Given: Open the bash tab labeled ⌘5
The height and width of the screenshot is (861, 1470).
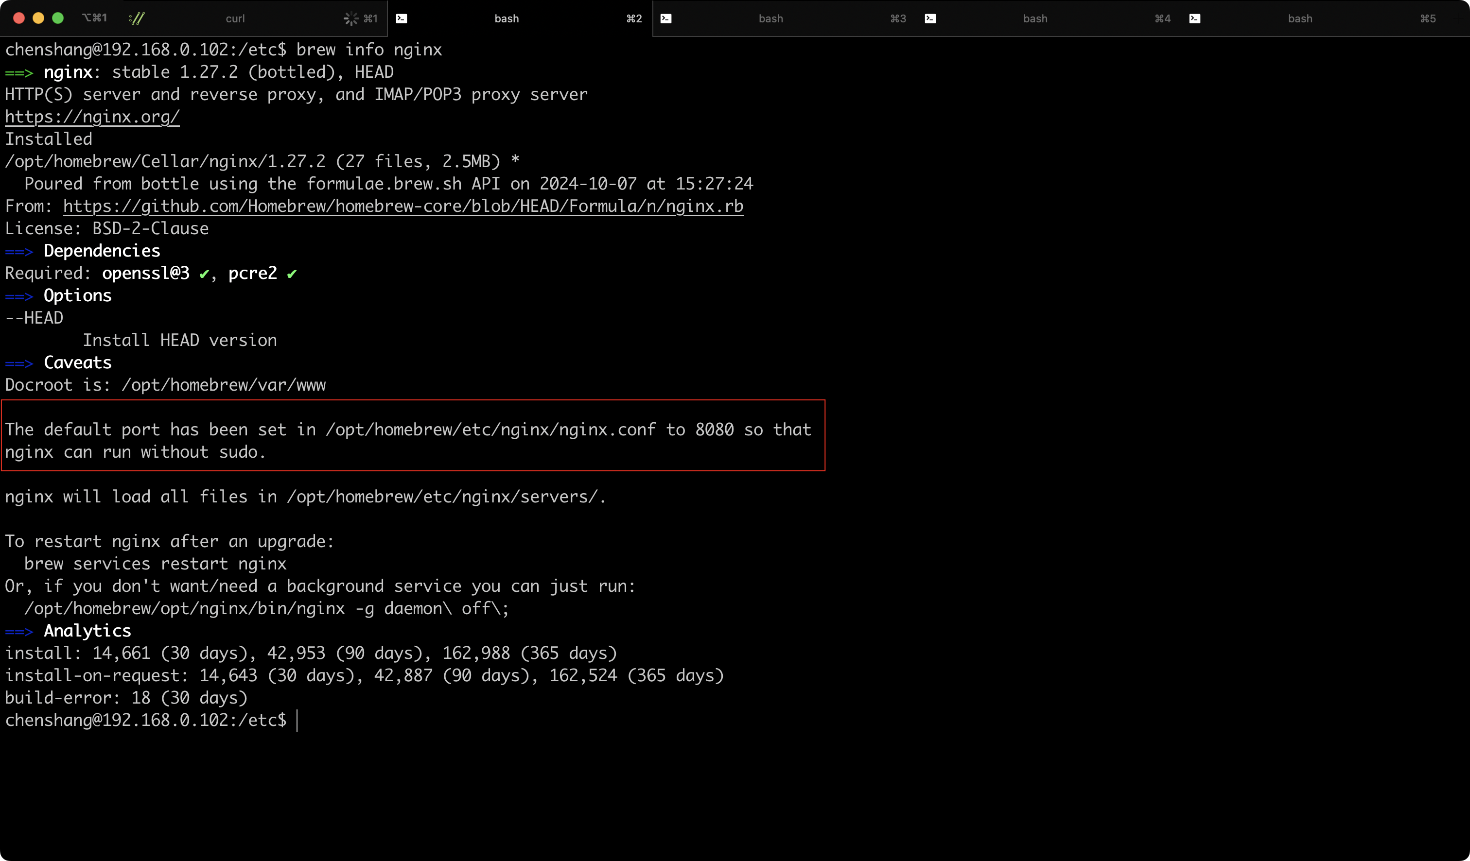Looking at the screenshot, I should [x=1300, y=18].
